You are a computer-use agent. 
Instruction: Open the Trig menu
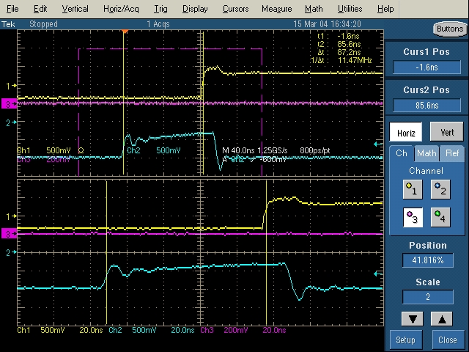coord(160,9)
